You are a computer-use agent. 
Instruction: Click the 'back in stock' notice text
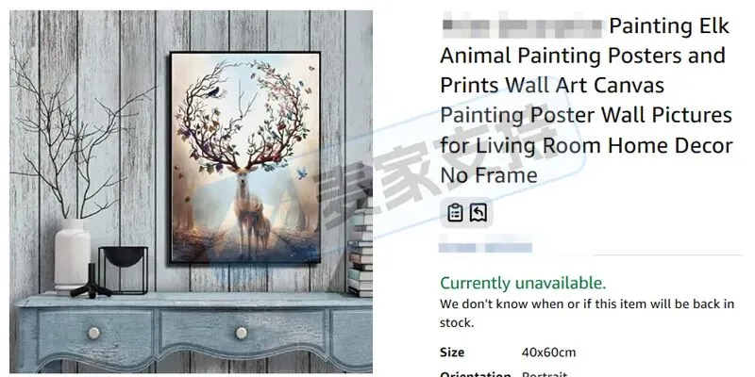[587, 313]
